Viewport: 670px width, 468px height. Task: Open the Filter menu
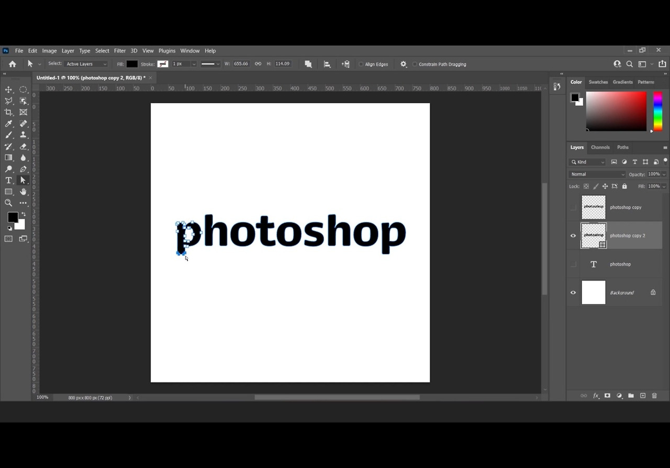120,51
